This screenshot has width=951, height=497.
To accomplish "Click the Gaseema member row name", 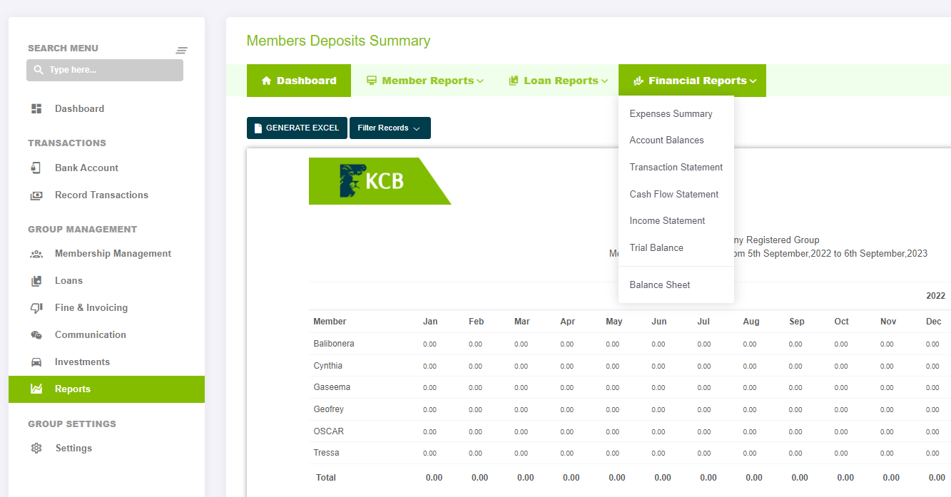I will click(x=332, y=387).
